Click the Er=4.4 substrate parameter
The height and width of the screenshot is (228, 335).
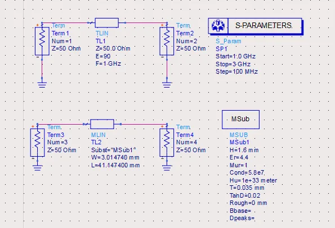coord(239,157)
